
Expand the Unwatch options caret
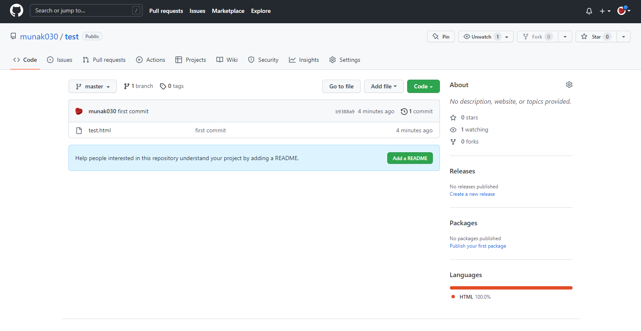tap(507, 37)
